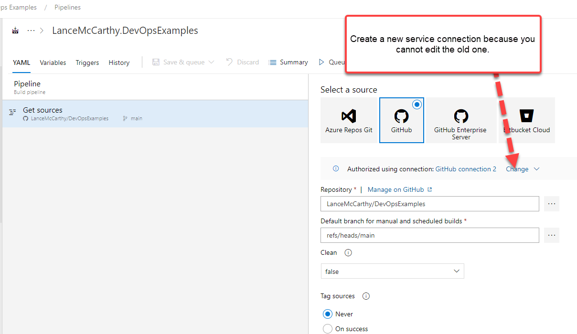Viewport: 577px width, 334px height.
Task: Click the external link icon after Manage on GitHub
Action: [429, 189]
